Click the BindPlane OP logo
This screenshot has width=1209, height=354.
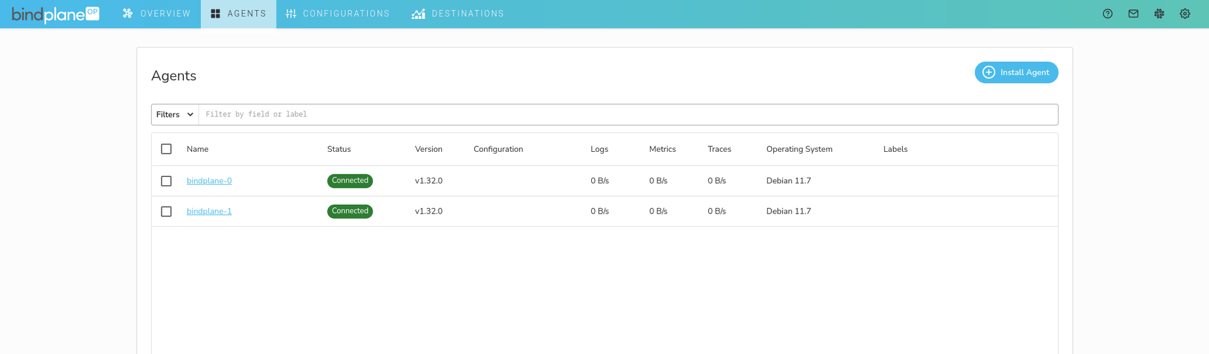pyautogui.click(x=55, y=14)
